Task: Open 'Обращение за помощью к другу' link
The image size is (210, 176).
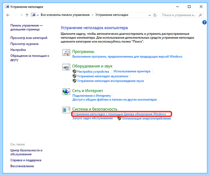Action: point(30,58)
